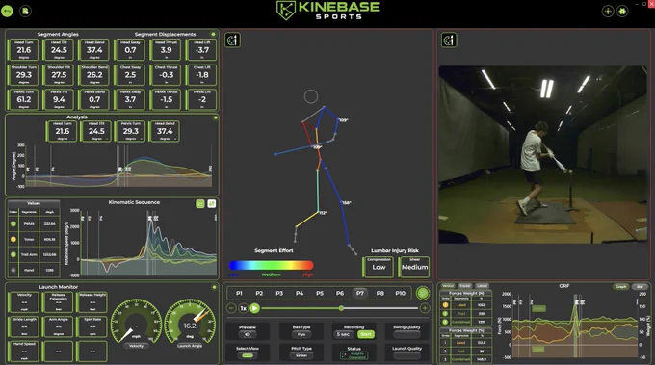Toggle the Hand row gray indicator
The image size is (655, 365).
[13, 270]
